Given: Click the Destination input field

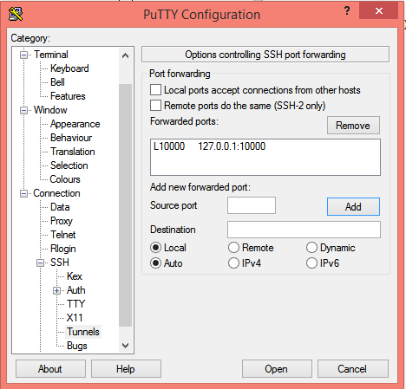Looking at the screenshot, I should point(304,230).
